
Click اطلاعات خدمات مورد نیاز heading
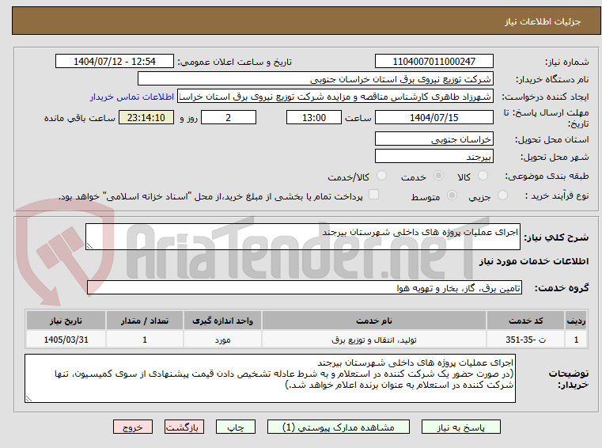pyautogui.click(x=534, y=261)
